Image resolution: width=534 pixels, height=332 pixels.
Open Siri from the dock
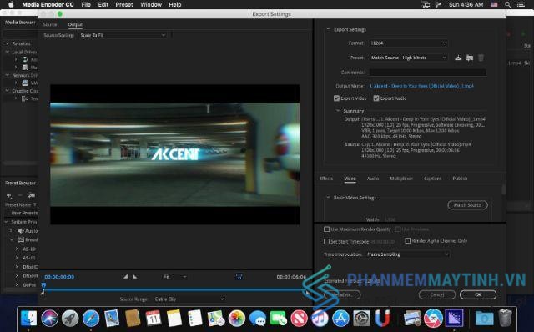coord(49,319)
